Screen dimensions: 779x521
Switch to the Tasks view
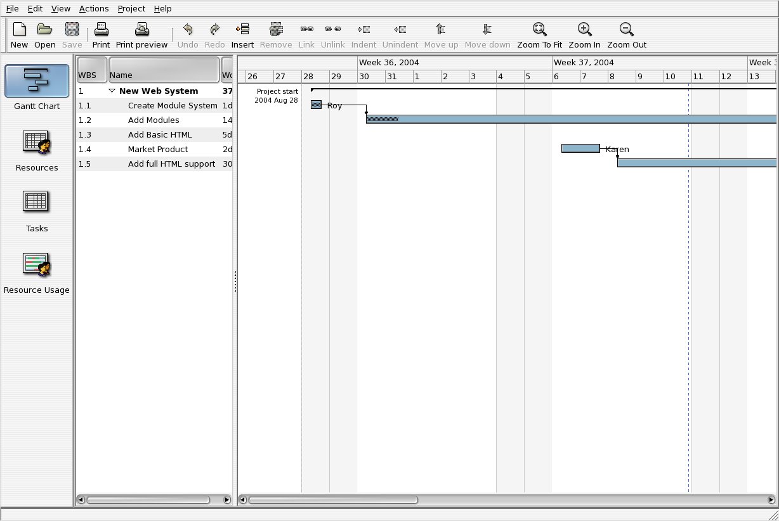[37, 212]
